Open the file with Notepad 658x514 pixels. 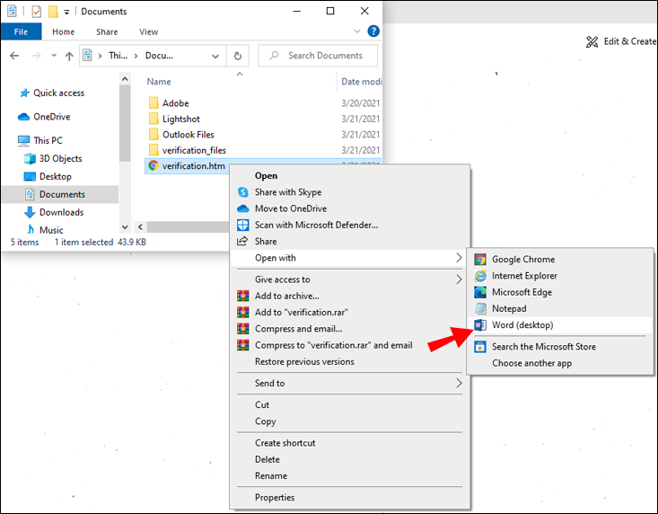[560, 308]
